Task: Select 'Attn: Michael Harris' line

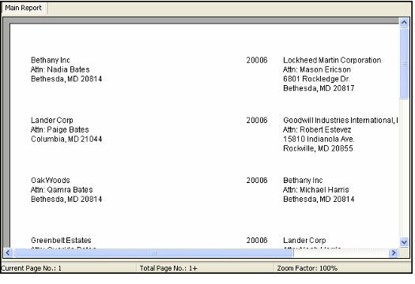Action: tap(315, 189)
